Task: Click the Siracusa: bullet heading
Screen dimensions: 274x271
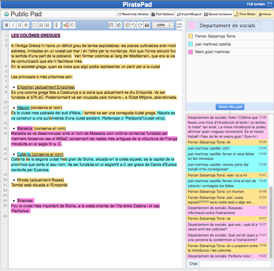Action: tap(25, 200)
